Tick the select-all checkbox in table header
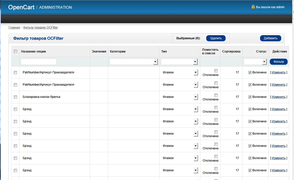This screenshot has height=180, width=294. click(x=16, y=51)
